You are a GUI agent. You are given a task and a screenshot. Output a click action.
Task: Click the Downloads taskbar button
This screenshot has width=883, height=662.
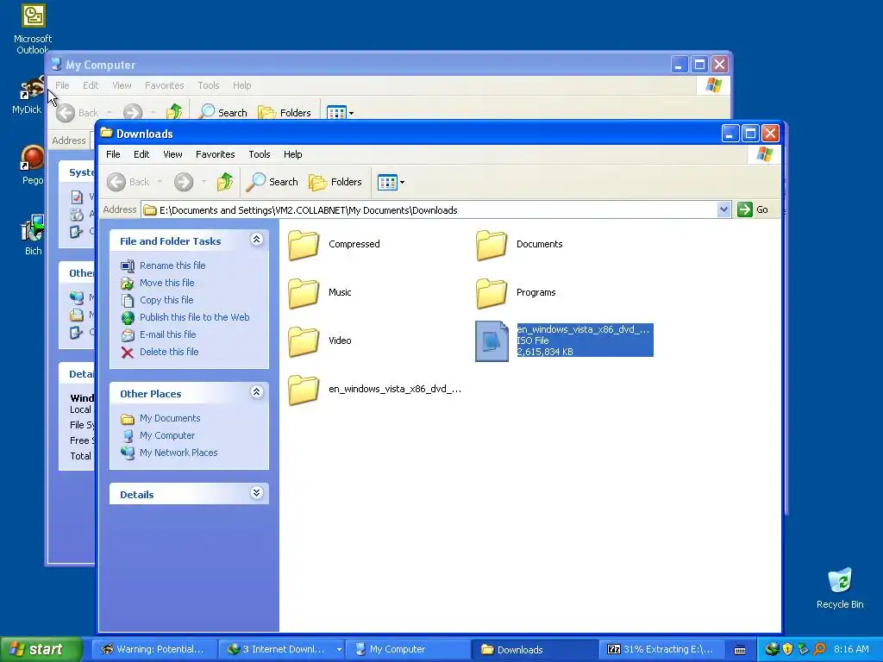pos(534,650)
